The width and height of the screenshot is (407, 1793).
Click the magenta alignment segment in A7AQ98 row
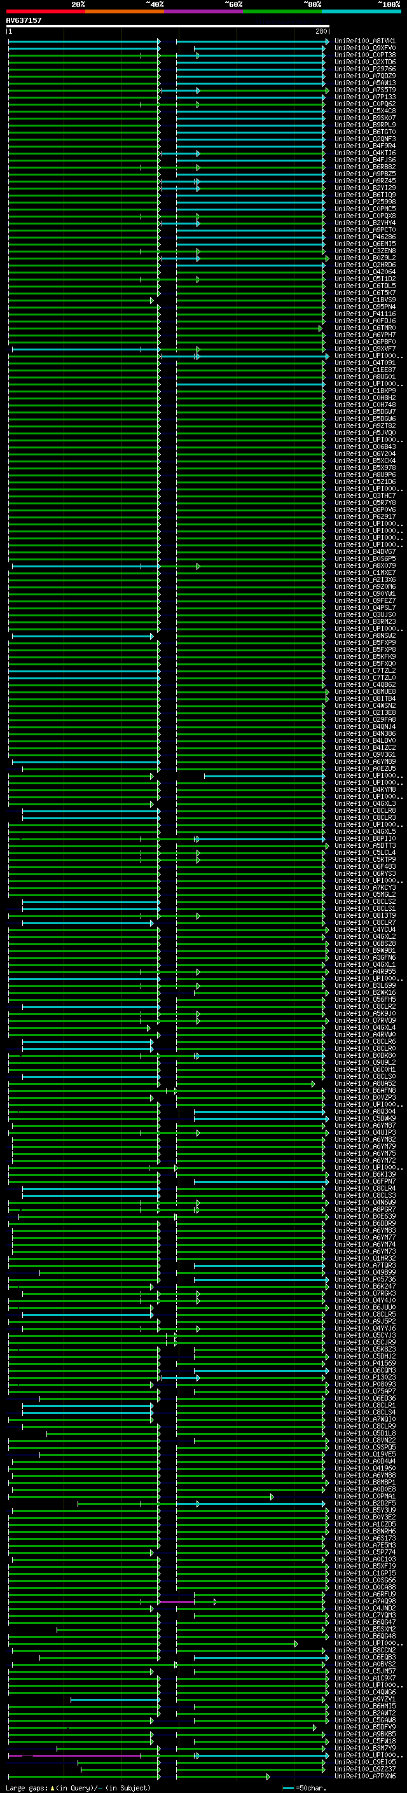tap(177, 1602)
